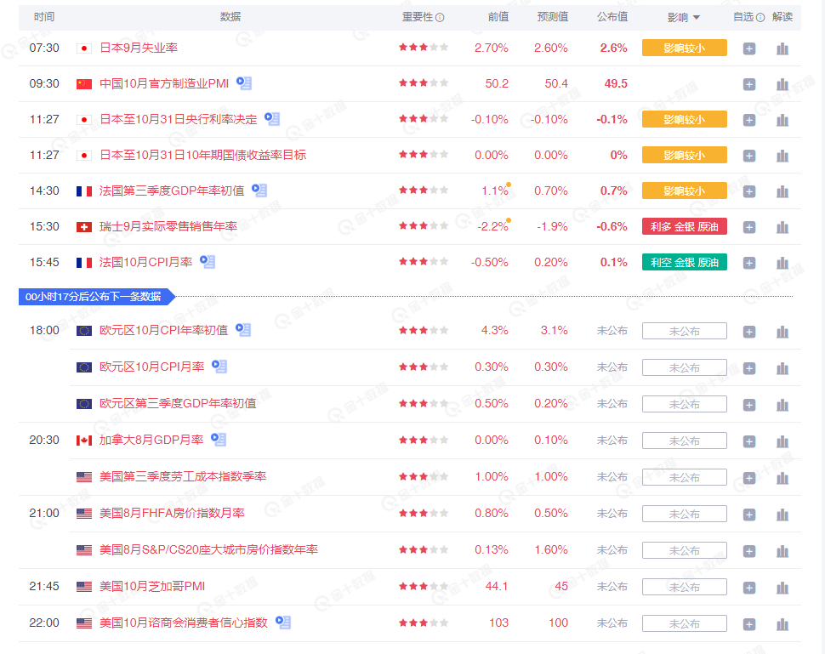Viewport: 825px width, 654px height.
Task: Click explainer icon next to 加拿大8月GDP月率
Action: (219, 441)
